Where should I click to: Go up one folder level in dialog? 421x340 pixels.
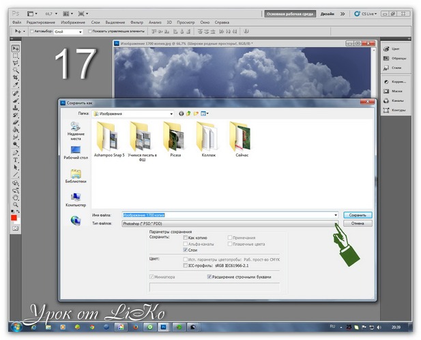point(188,113)
